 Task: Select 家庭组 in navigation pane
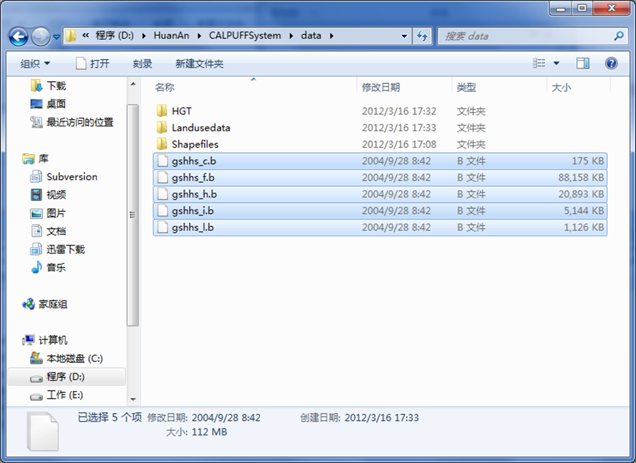(x=53, y=304)
